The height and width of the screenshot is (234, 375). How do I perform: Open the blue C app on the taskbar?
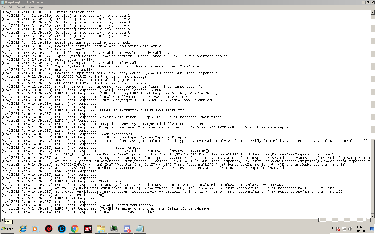62,229
